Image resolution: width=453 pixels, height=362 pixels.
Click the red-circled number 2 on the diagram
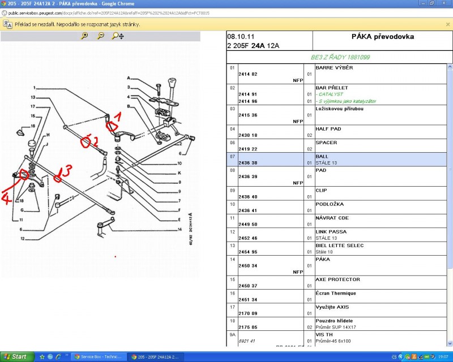point(89,141)
